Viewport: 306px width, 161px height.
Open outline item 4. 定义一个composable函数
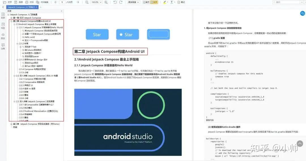(x=35, y=40)
